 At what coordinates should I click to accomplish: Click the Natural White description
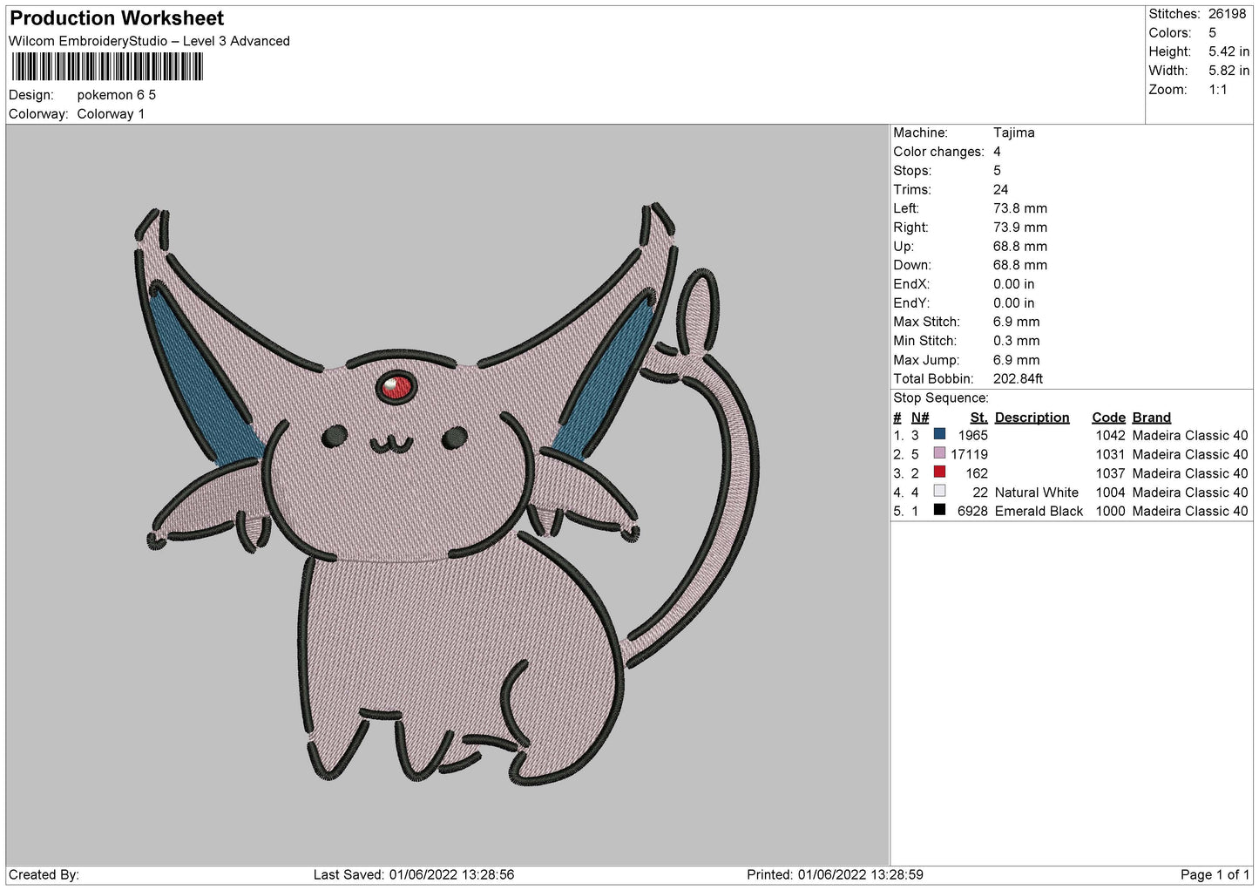tap(1036, 493)
